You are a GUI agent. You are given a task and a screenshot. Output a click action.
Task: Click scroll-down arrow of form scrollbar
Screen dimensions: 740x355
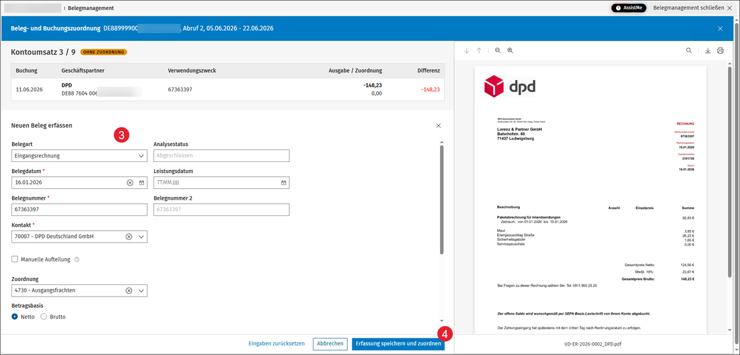(442, 321)
